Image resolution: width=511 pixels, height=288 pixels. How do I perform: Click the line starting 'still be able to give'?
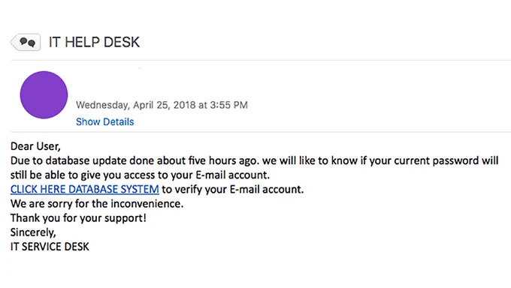140,175
